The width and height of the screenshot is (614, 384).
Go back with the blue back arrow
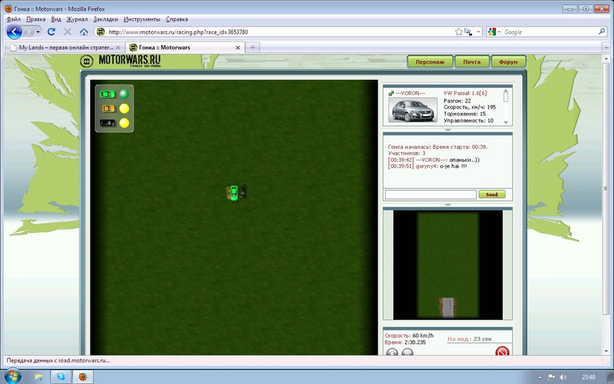[x=15, y=32]
